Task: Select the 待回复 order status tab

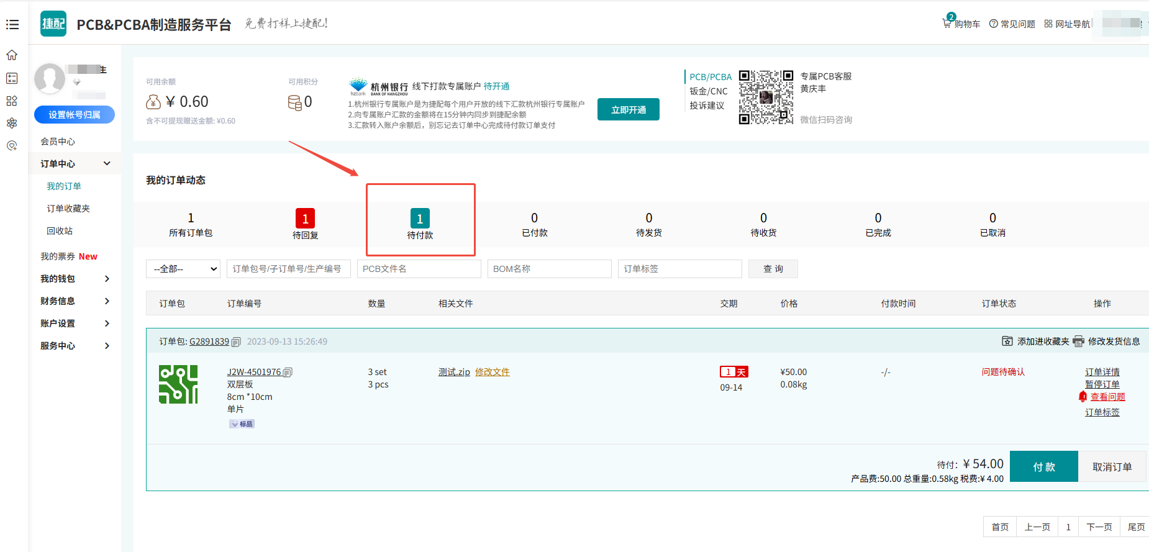Action: tap(305, 224)
